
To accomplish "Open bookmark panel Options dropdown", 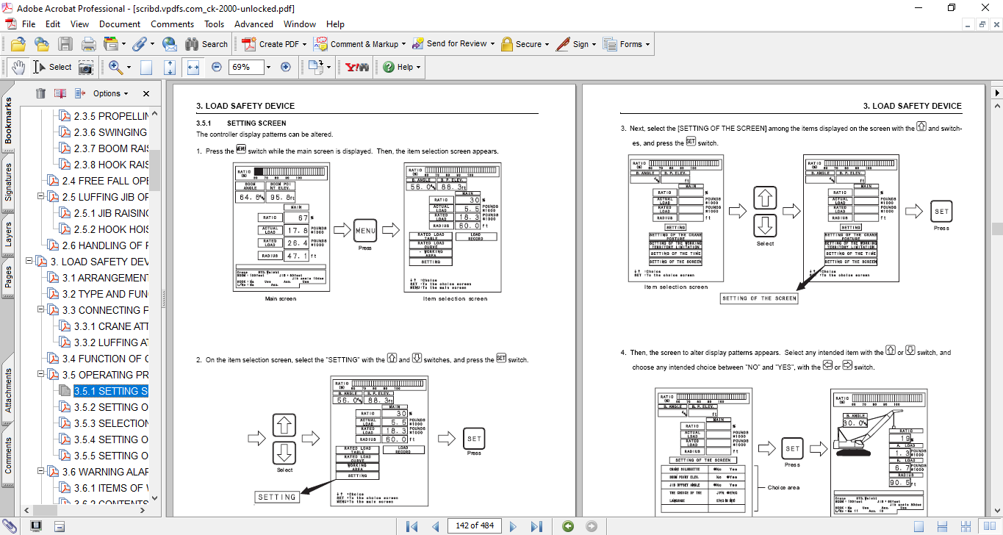I will (110, 93).
